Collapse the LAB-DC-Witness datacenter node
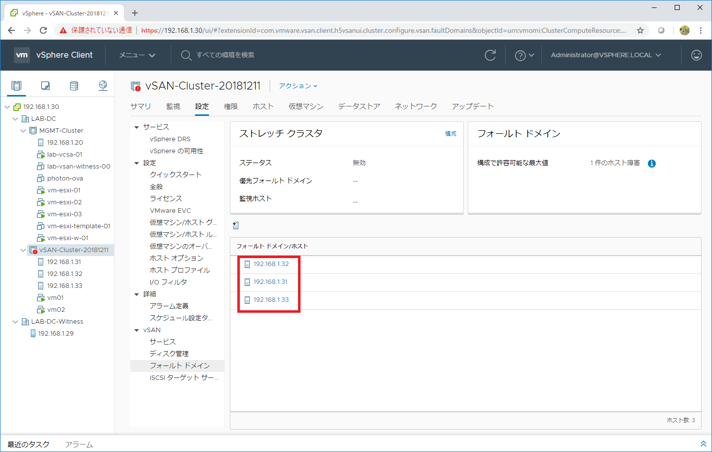 pyautogui.click(x=15, y=322)
